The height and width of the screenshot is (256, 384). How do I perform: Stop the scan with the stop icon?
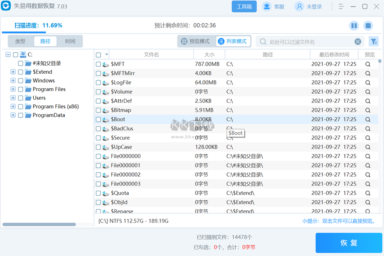(368, 26)
